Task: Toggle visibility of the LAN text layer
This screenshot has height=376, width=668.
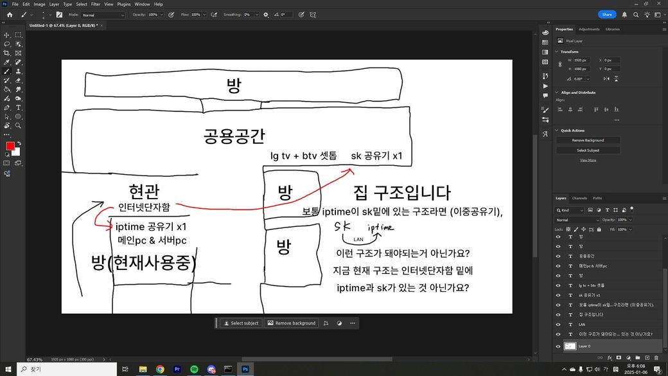Action: (x=558, y=325)
